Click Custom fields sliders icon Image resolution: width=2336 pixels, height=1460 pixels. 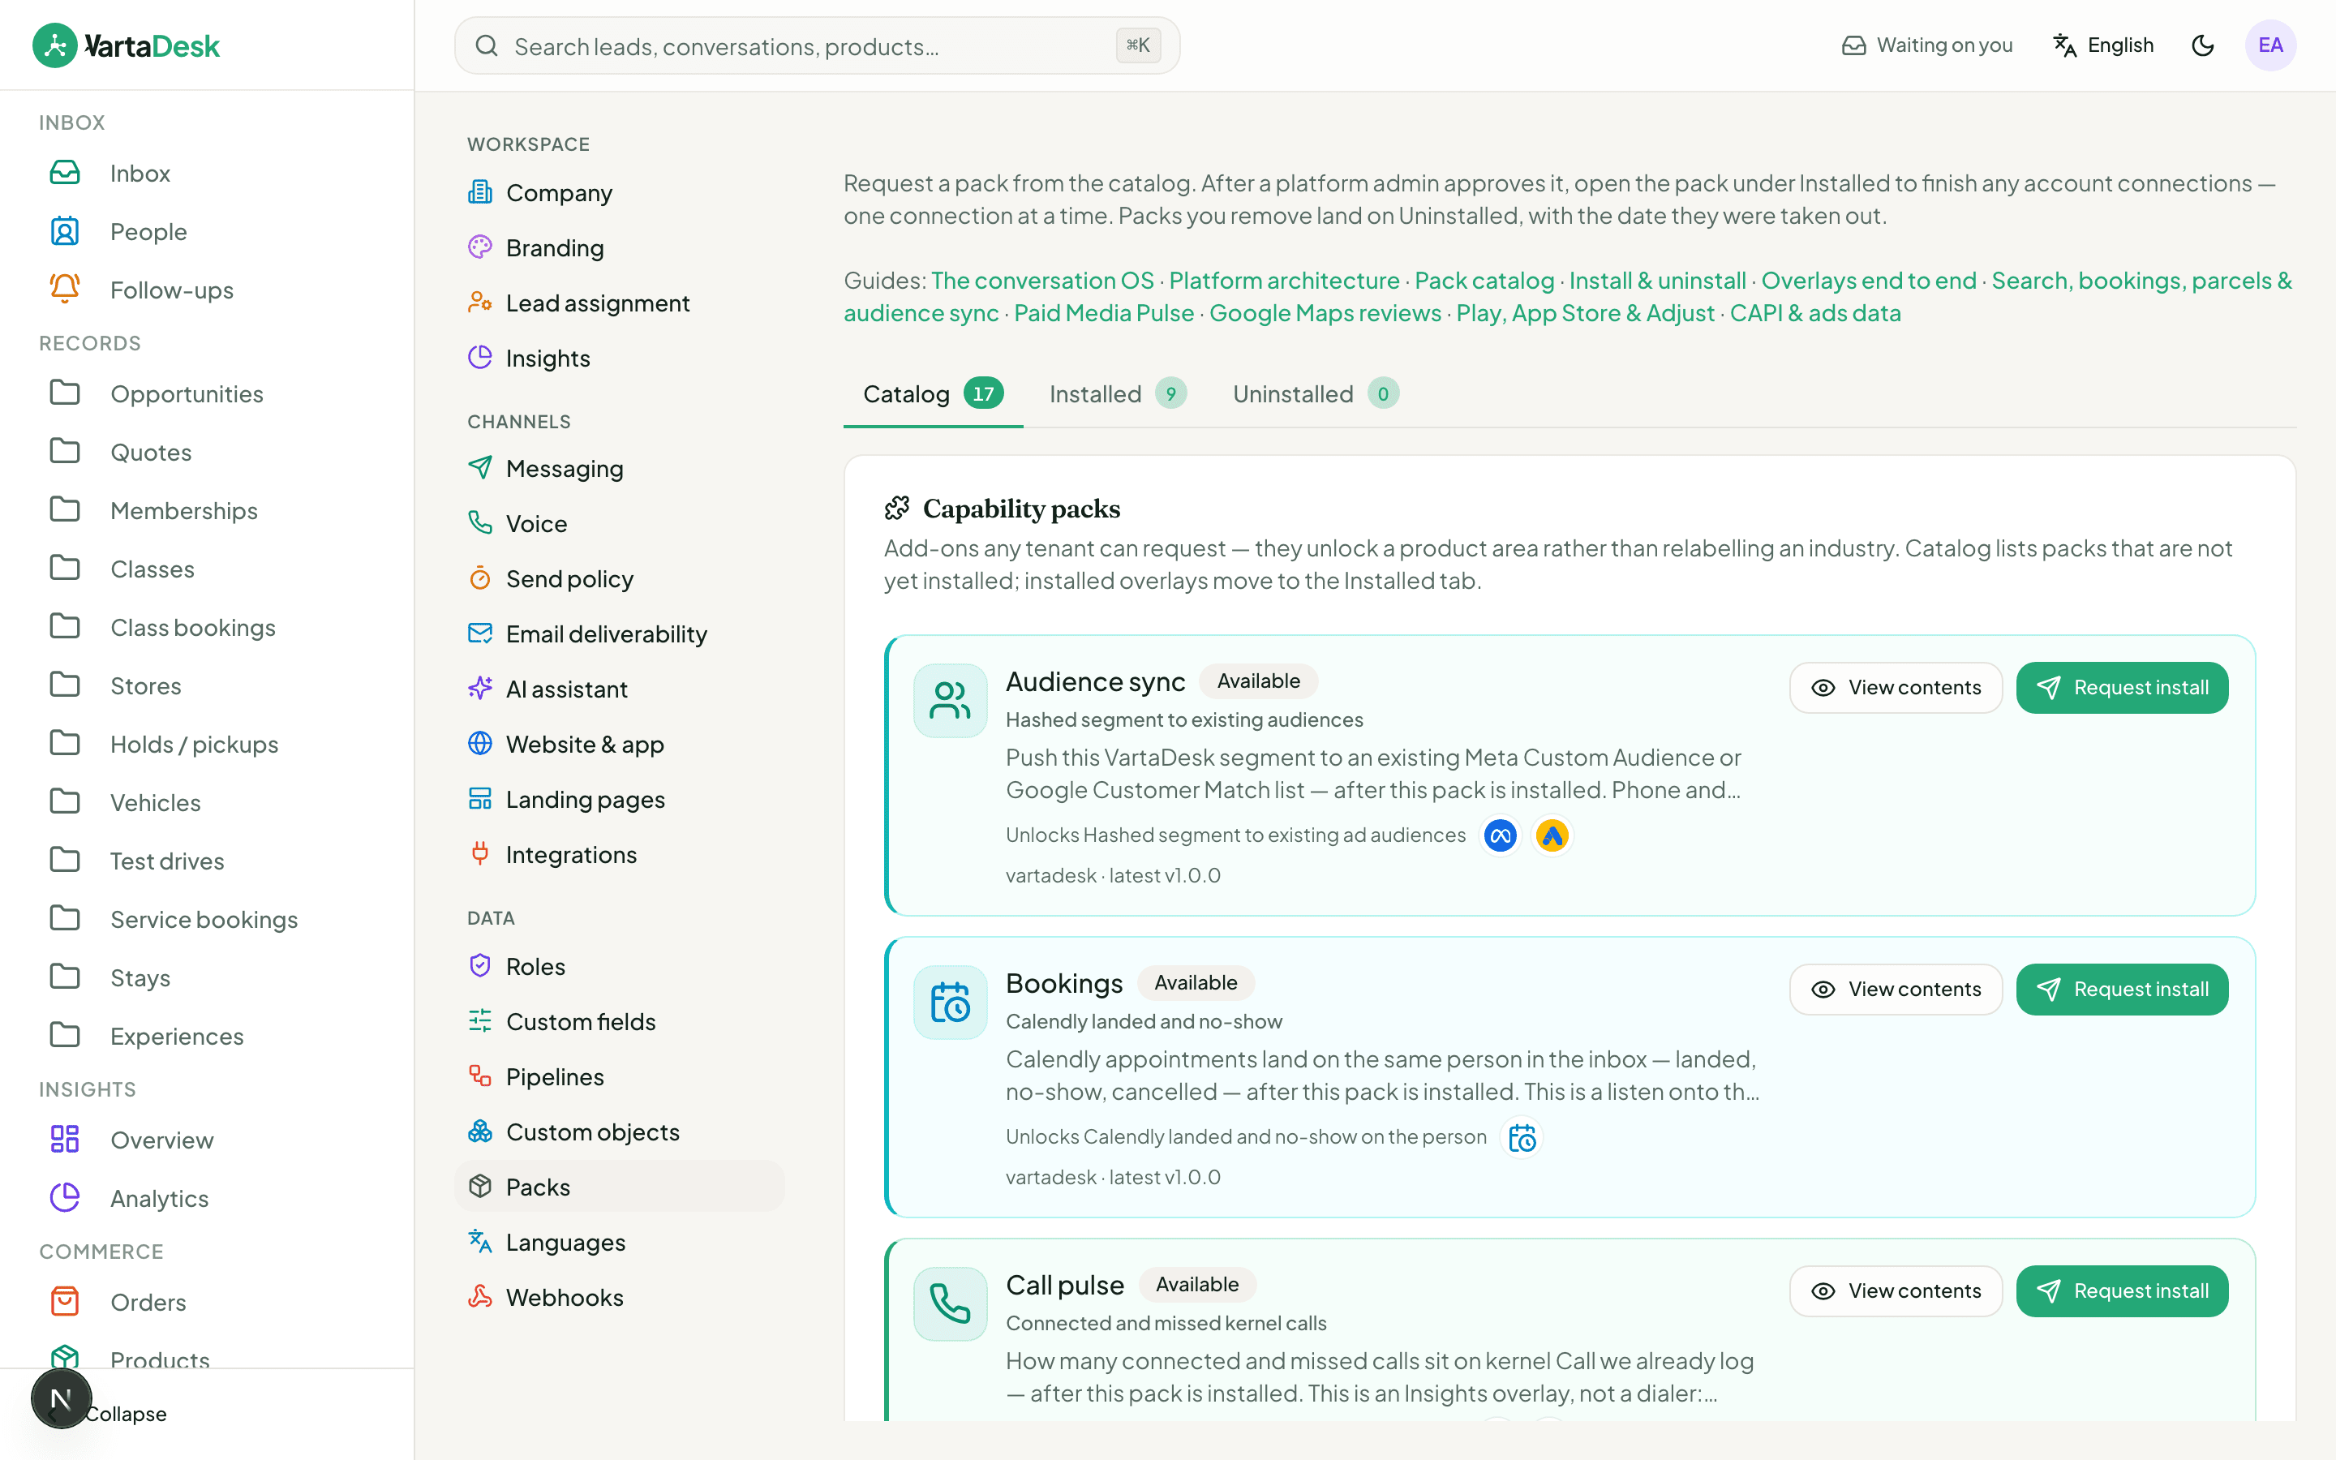point(479,1020)
